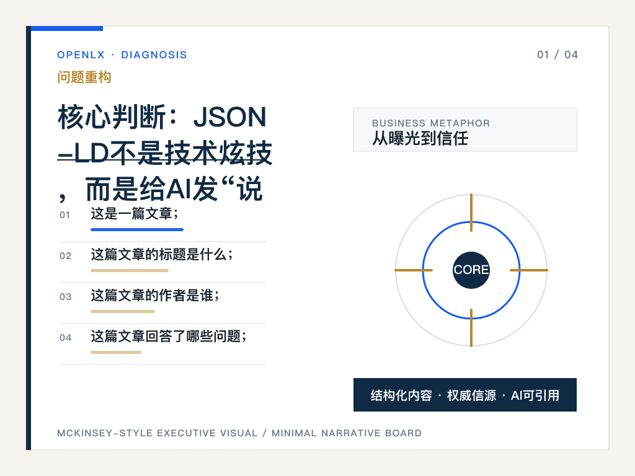Select list item 这篇文章的标题是什么；
Image resolution: width=635 pixels, height=476 pixels.
click(x=162, y=255)
